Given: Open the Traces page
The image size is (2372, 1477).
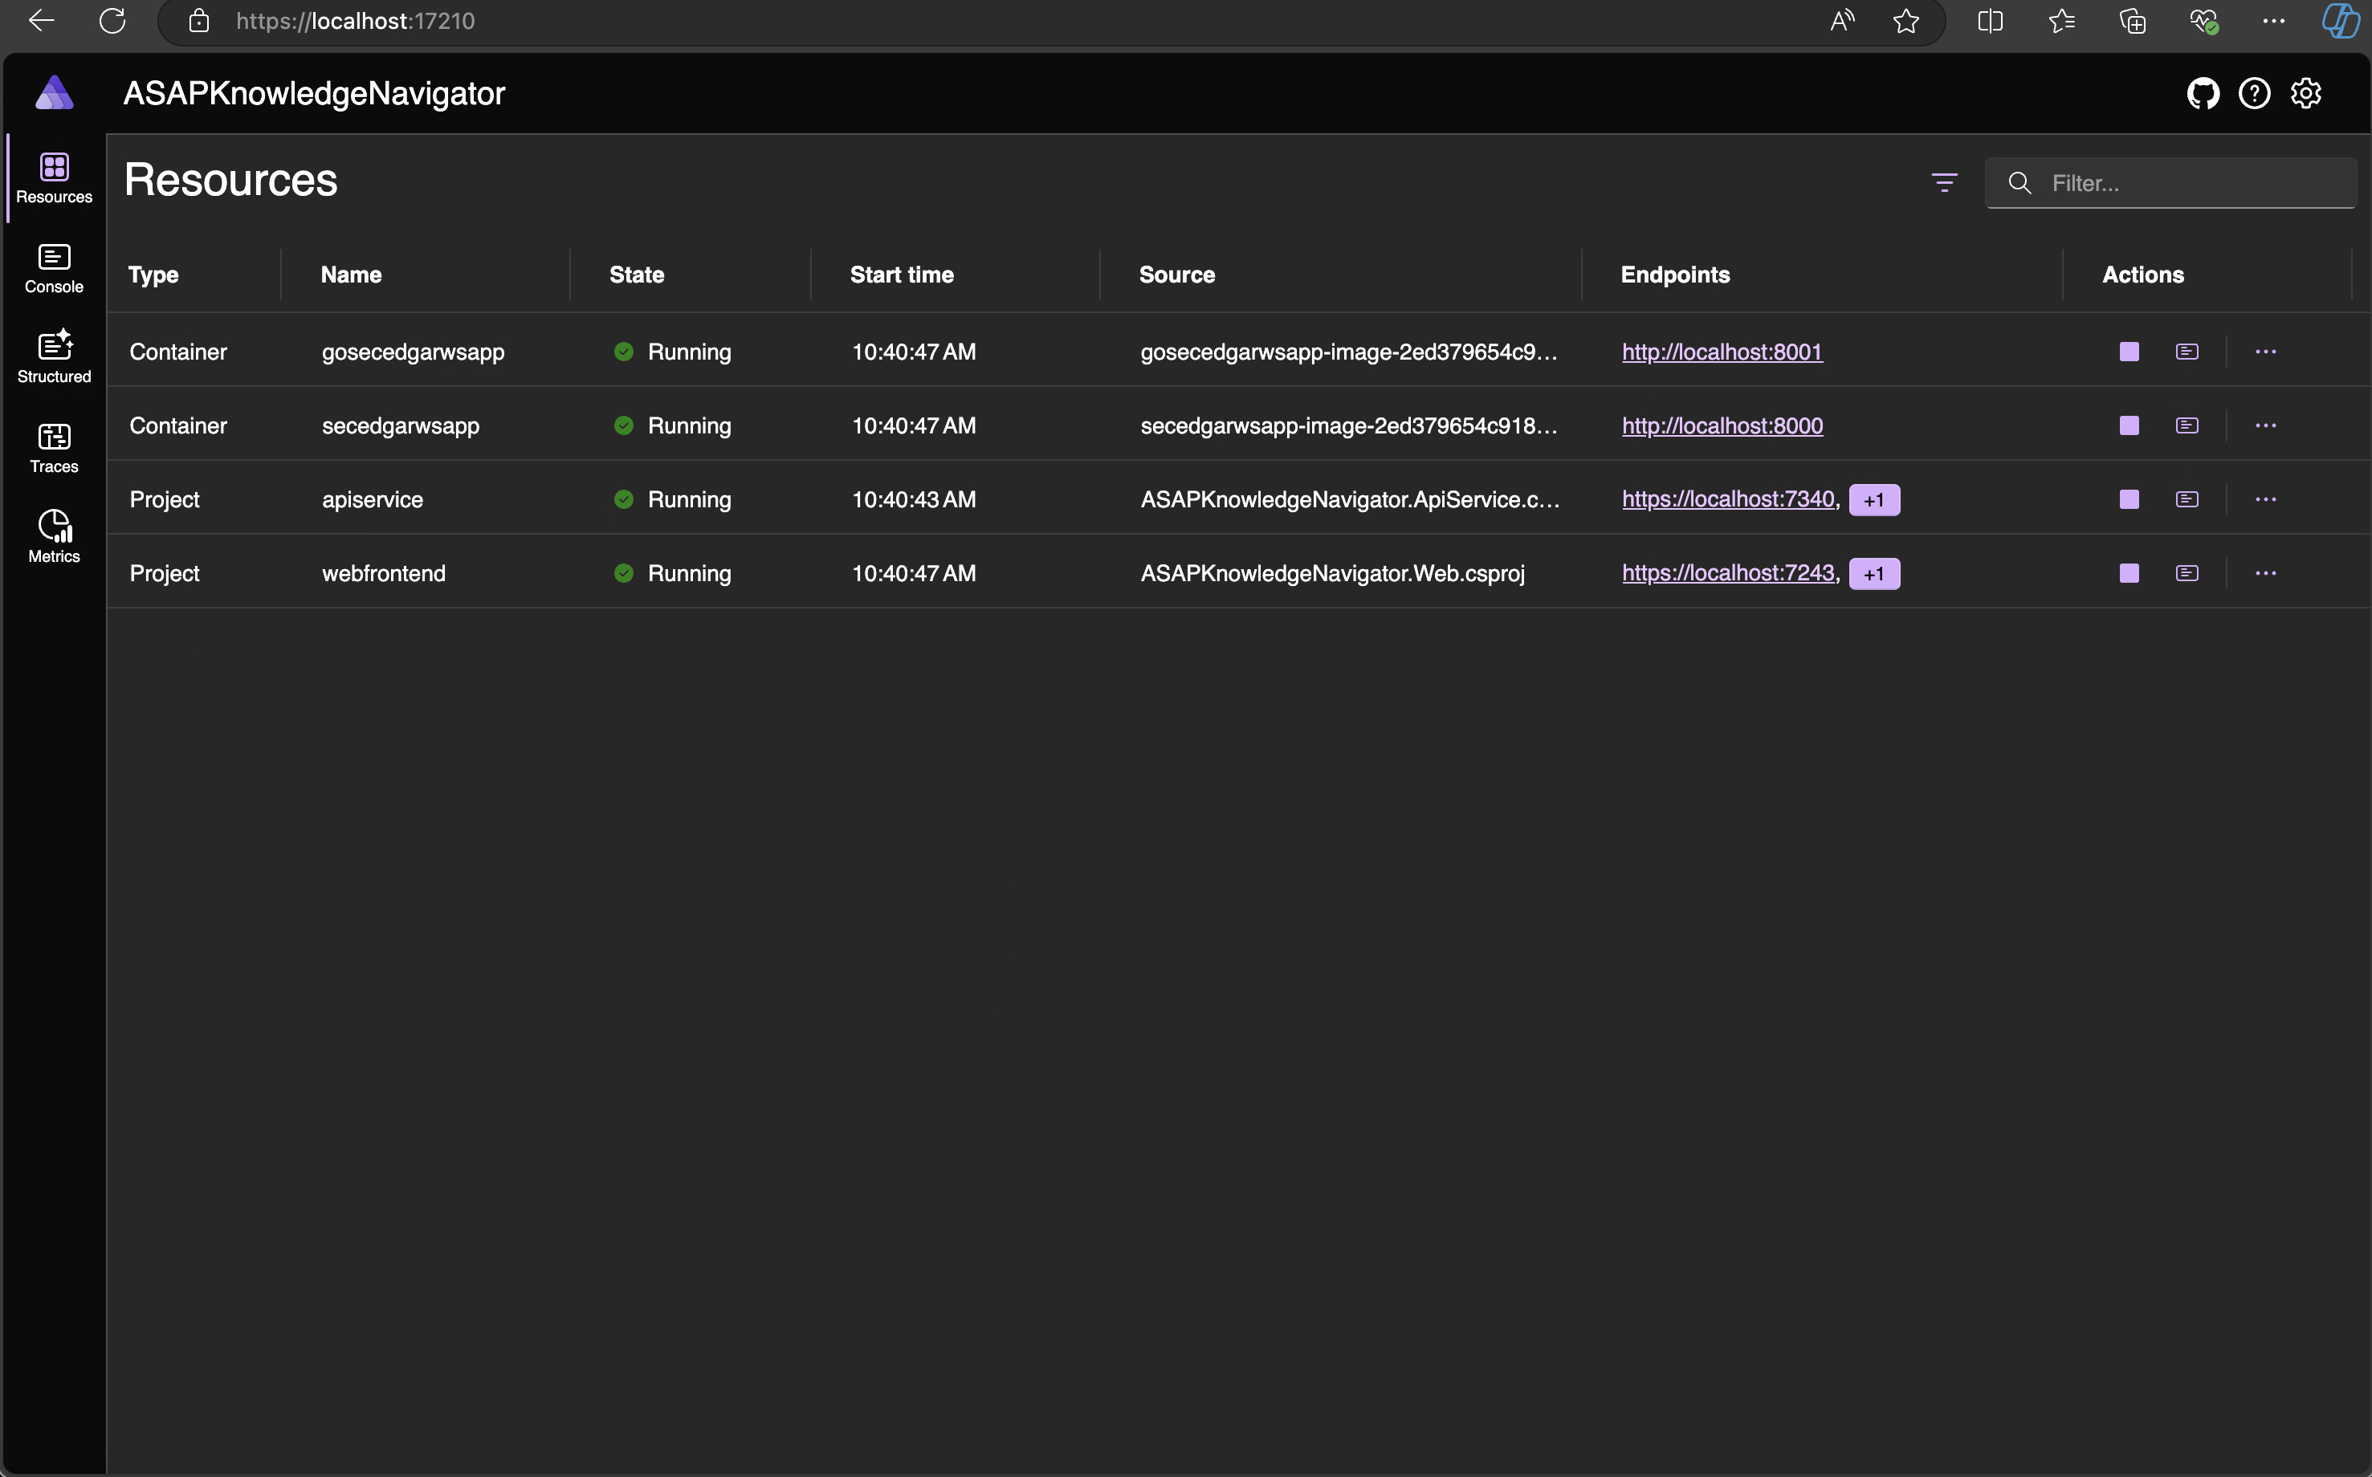Looking at the screenshot, I should (54, 447).
